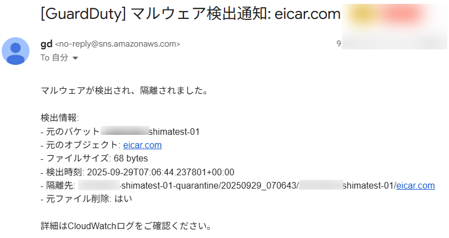The image size is (449, 238).
Task: Open the eicar.com link after 元のオブジェクト
Action: (x=142, y=145)
